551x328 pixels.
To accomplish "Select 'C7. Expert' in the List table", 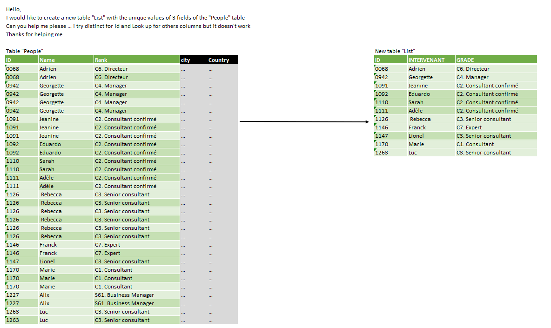I will (496, 128).
